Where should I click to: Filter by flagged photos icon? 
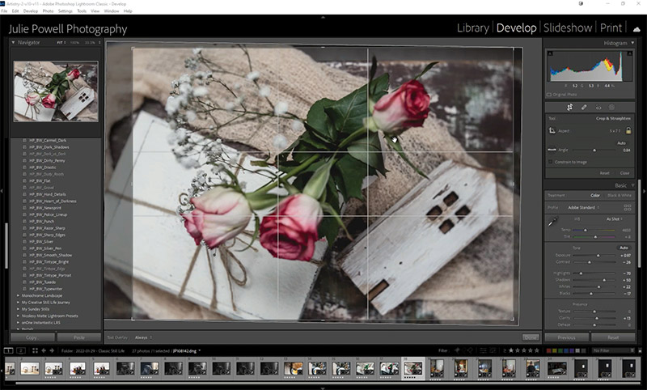[457, 350]
